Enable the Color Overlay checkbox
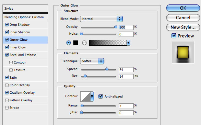Screen dimensions: 201x125 (x=7, y=85)
